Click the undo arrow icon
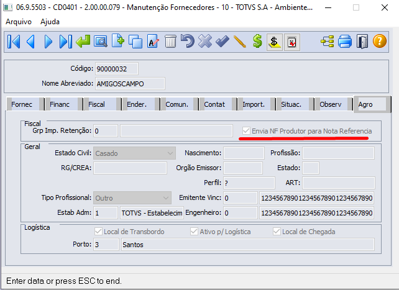Image resolution: width=399 pixels, height=290 pixels. click(188, 42)
